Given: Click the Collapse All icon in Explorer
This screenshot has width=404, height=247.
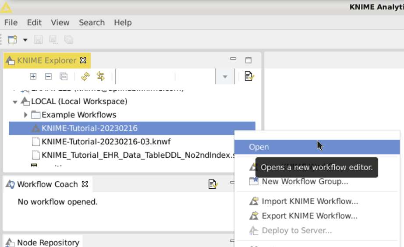Looking at the screenshot, I should coord(64,76).
